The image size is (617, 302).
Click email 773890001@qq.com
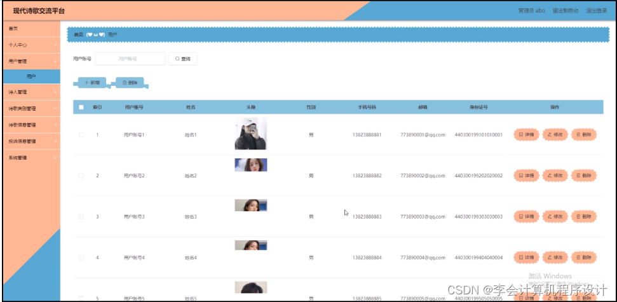[423, 135]
